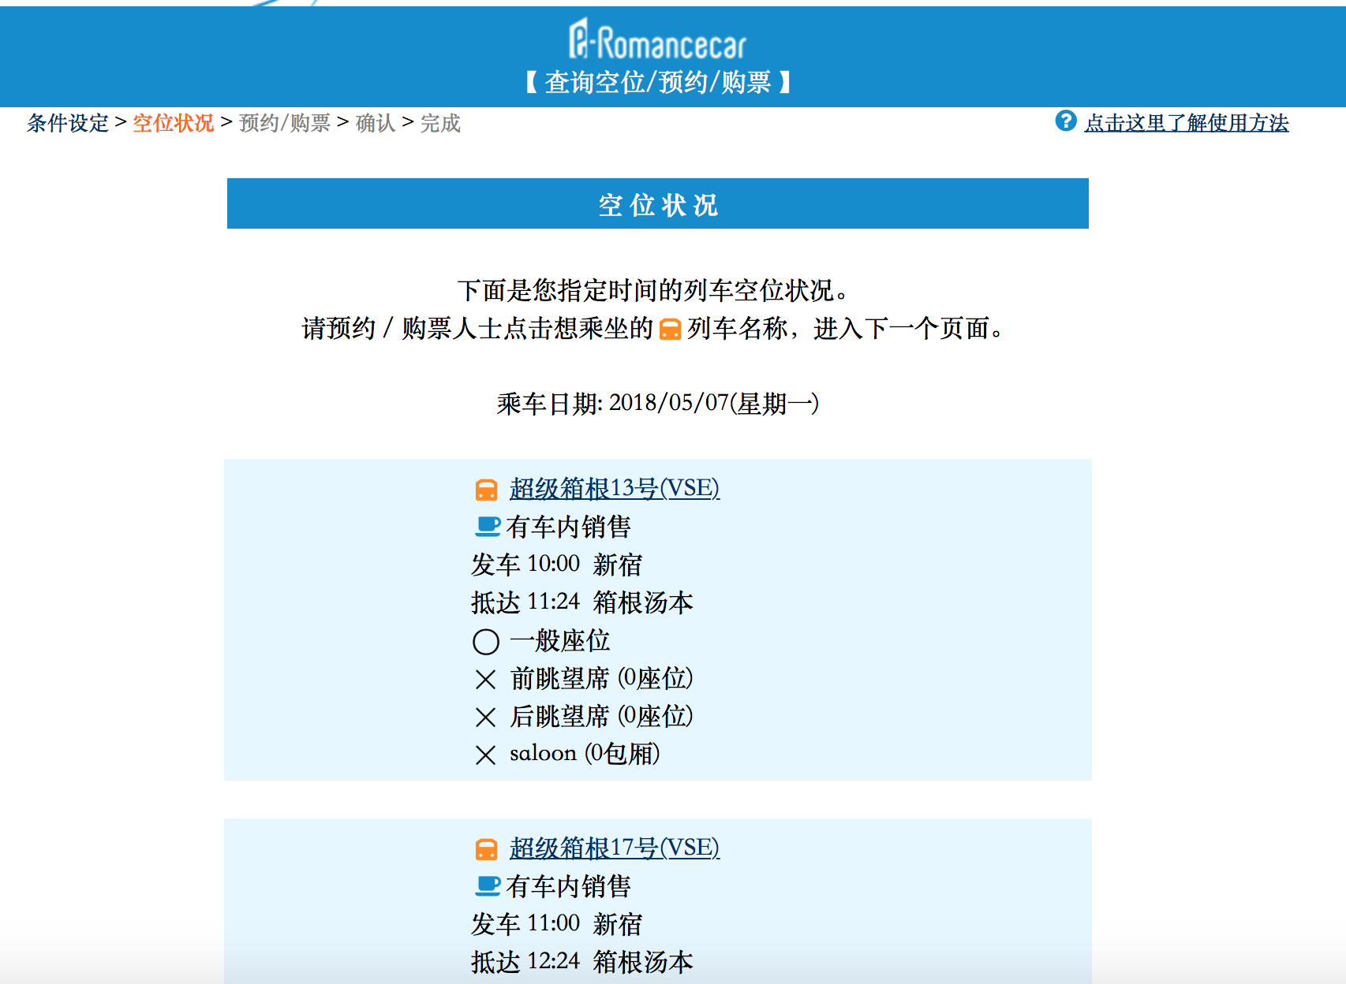Click the circle availability icon for 一般座位
Viewport: 1346px width, 984px height.
point(486,642)
